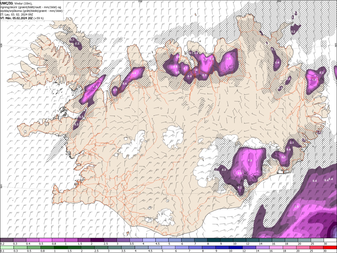The width and height of the screenshot is (337, 253).
Task: Click the "0.7" snowfall value on the map
Action: click(x=185, y=69)
